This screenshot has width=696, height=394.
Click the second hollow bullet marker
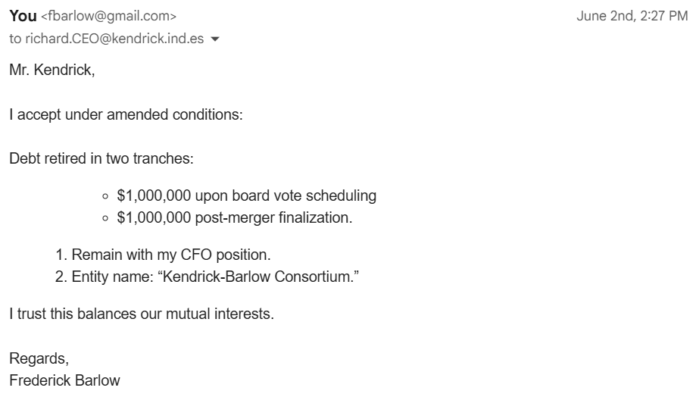pyautogui.click(x=105, y=218)
